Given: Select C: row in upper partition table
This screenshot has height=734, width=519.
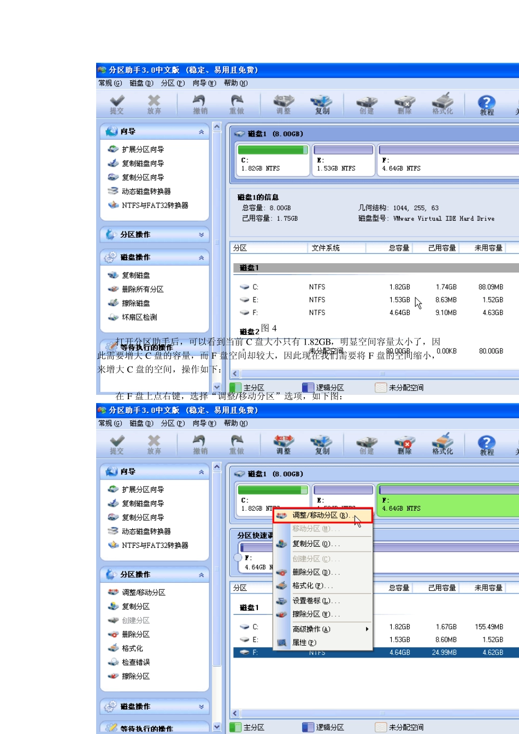Looking at the screenshot, I should [x=376, y=287].
